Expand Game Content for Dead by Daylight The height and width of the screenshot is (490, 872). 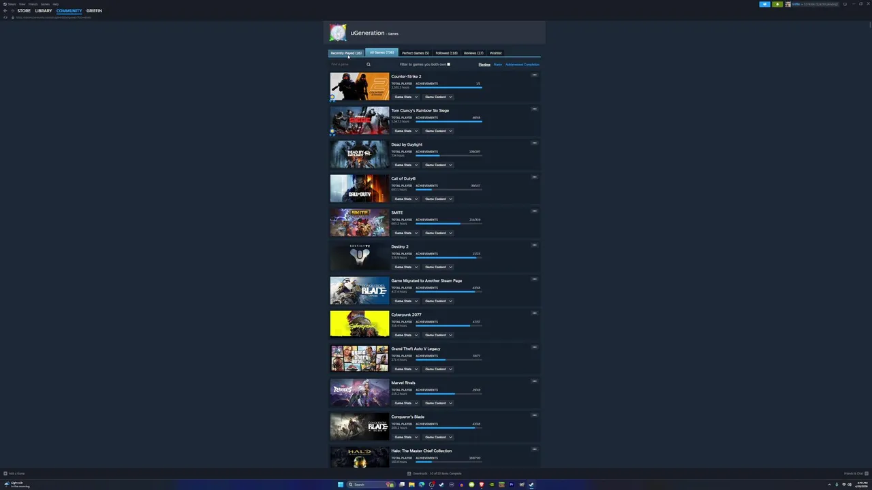[438, 165]
